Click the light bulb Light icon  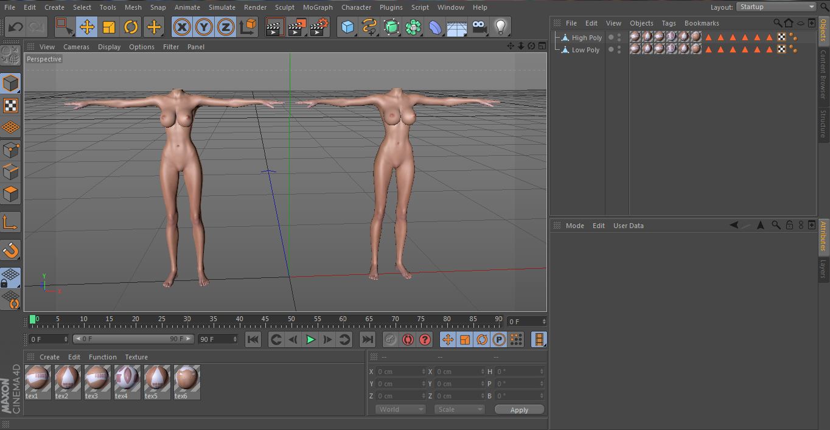(500, 27)
